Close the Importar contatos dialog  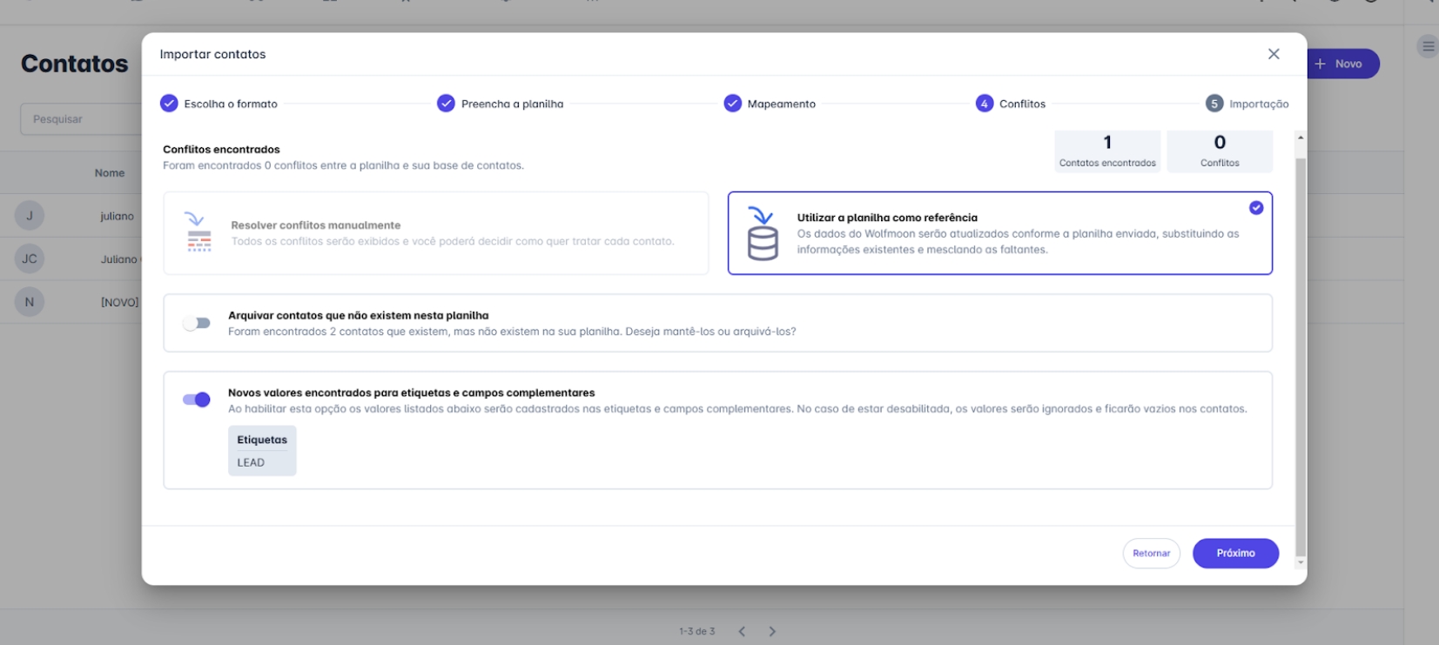tap(1273, 54)
